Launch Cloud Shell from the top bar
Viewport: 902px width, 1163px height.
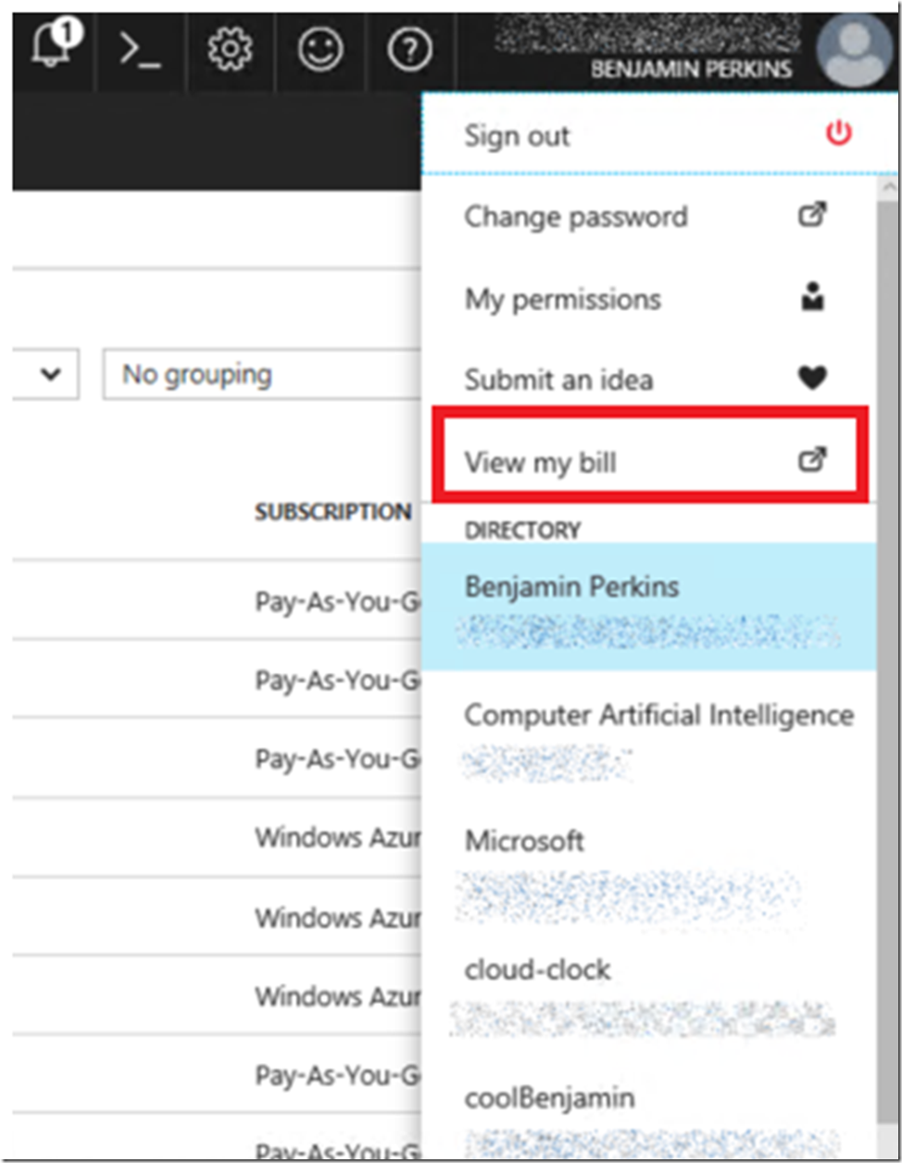tap(141, 50)
